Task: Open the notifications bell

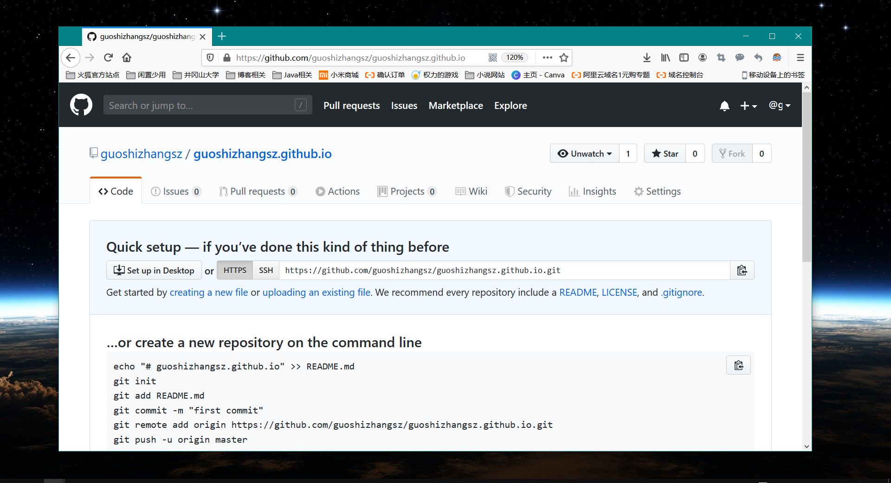Action: point(724,106)
